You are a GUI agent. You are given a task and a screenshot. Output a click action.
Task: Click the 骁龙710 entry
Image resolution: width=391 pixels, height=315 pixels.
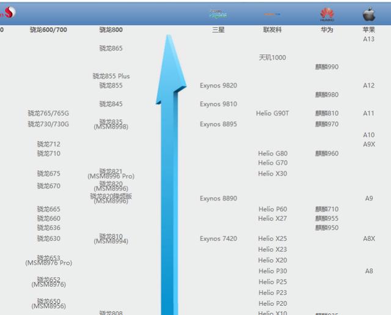49,154
